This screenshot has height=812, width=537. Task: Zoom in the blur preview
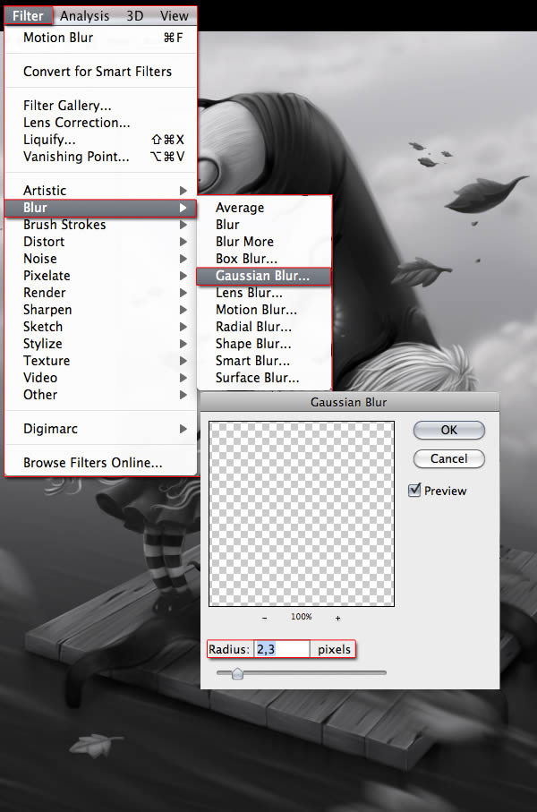[337, 618]
